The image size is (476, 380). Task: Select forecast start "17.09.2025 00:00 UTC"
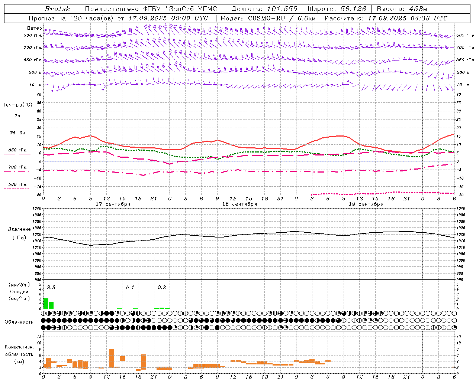point(168,18)
